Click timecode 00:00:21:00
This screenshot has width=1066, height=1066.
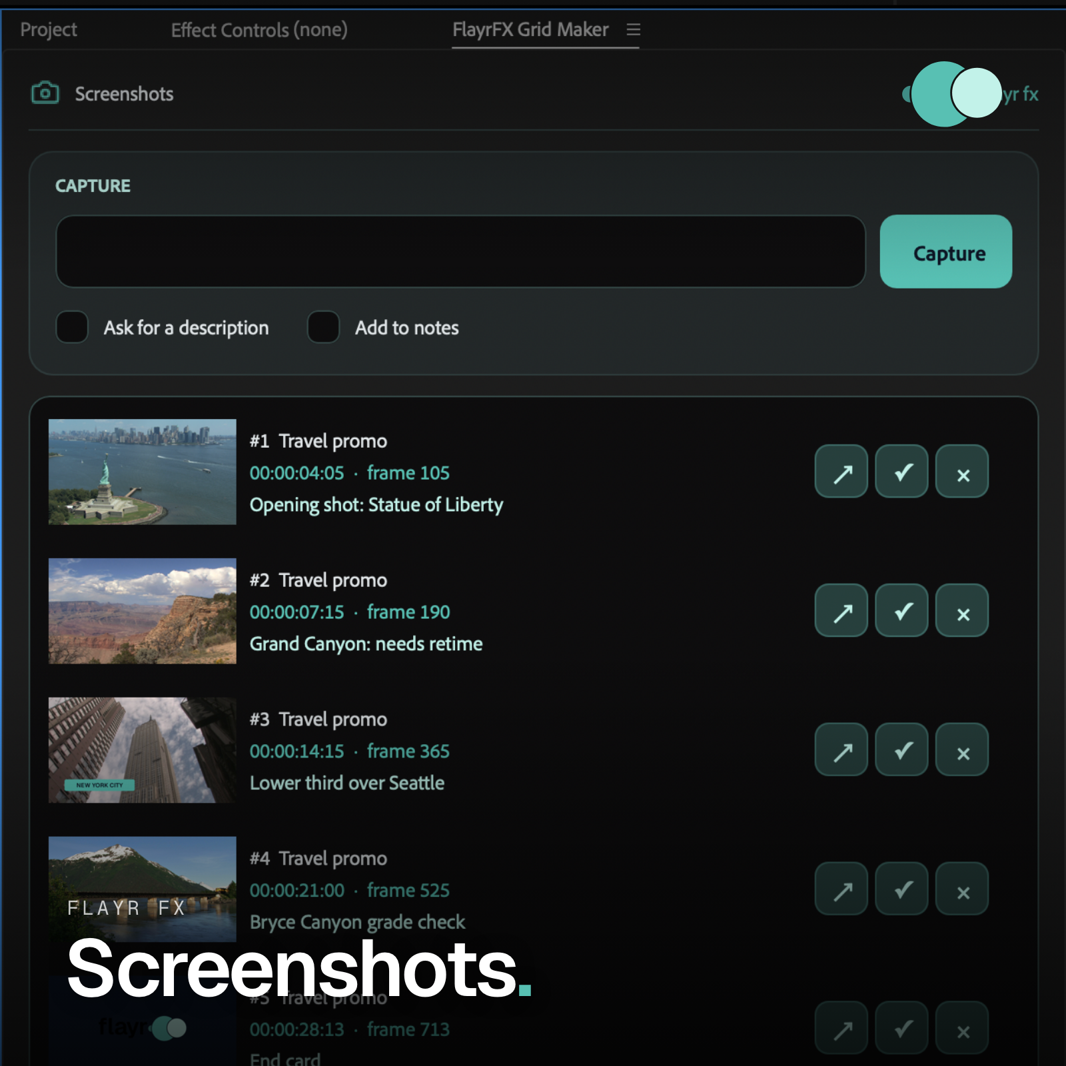pyautogui.click(x=297, y=891)
